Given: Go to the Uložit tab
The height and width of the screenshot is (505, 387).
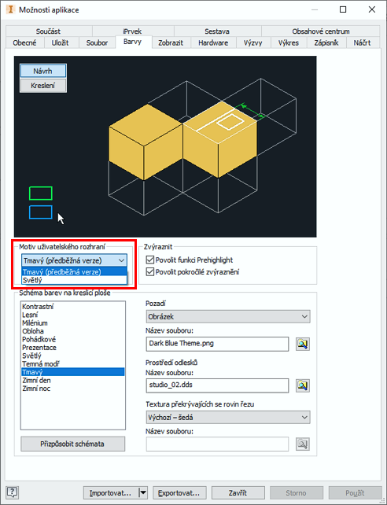Looking at the screenshot, I should tap(61, 42).
